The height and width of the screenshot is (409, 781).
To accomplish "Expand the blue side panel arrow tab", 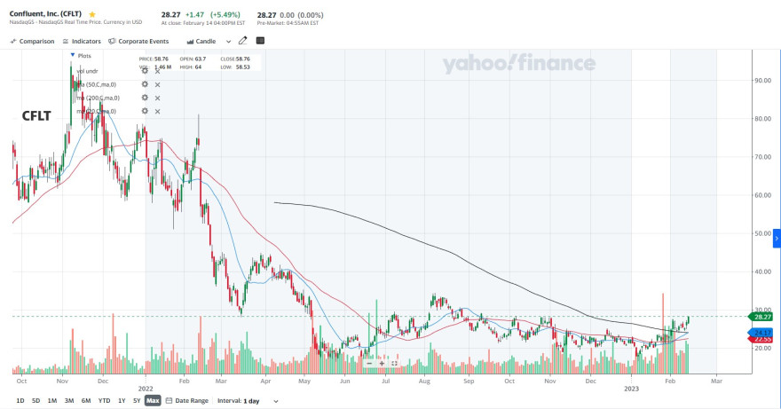I will (x=777, y=239).
